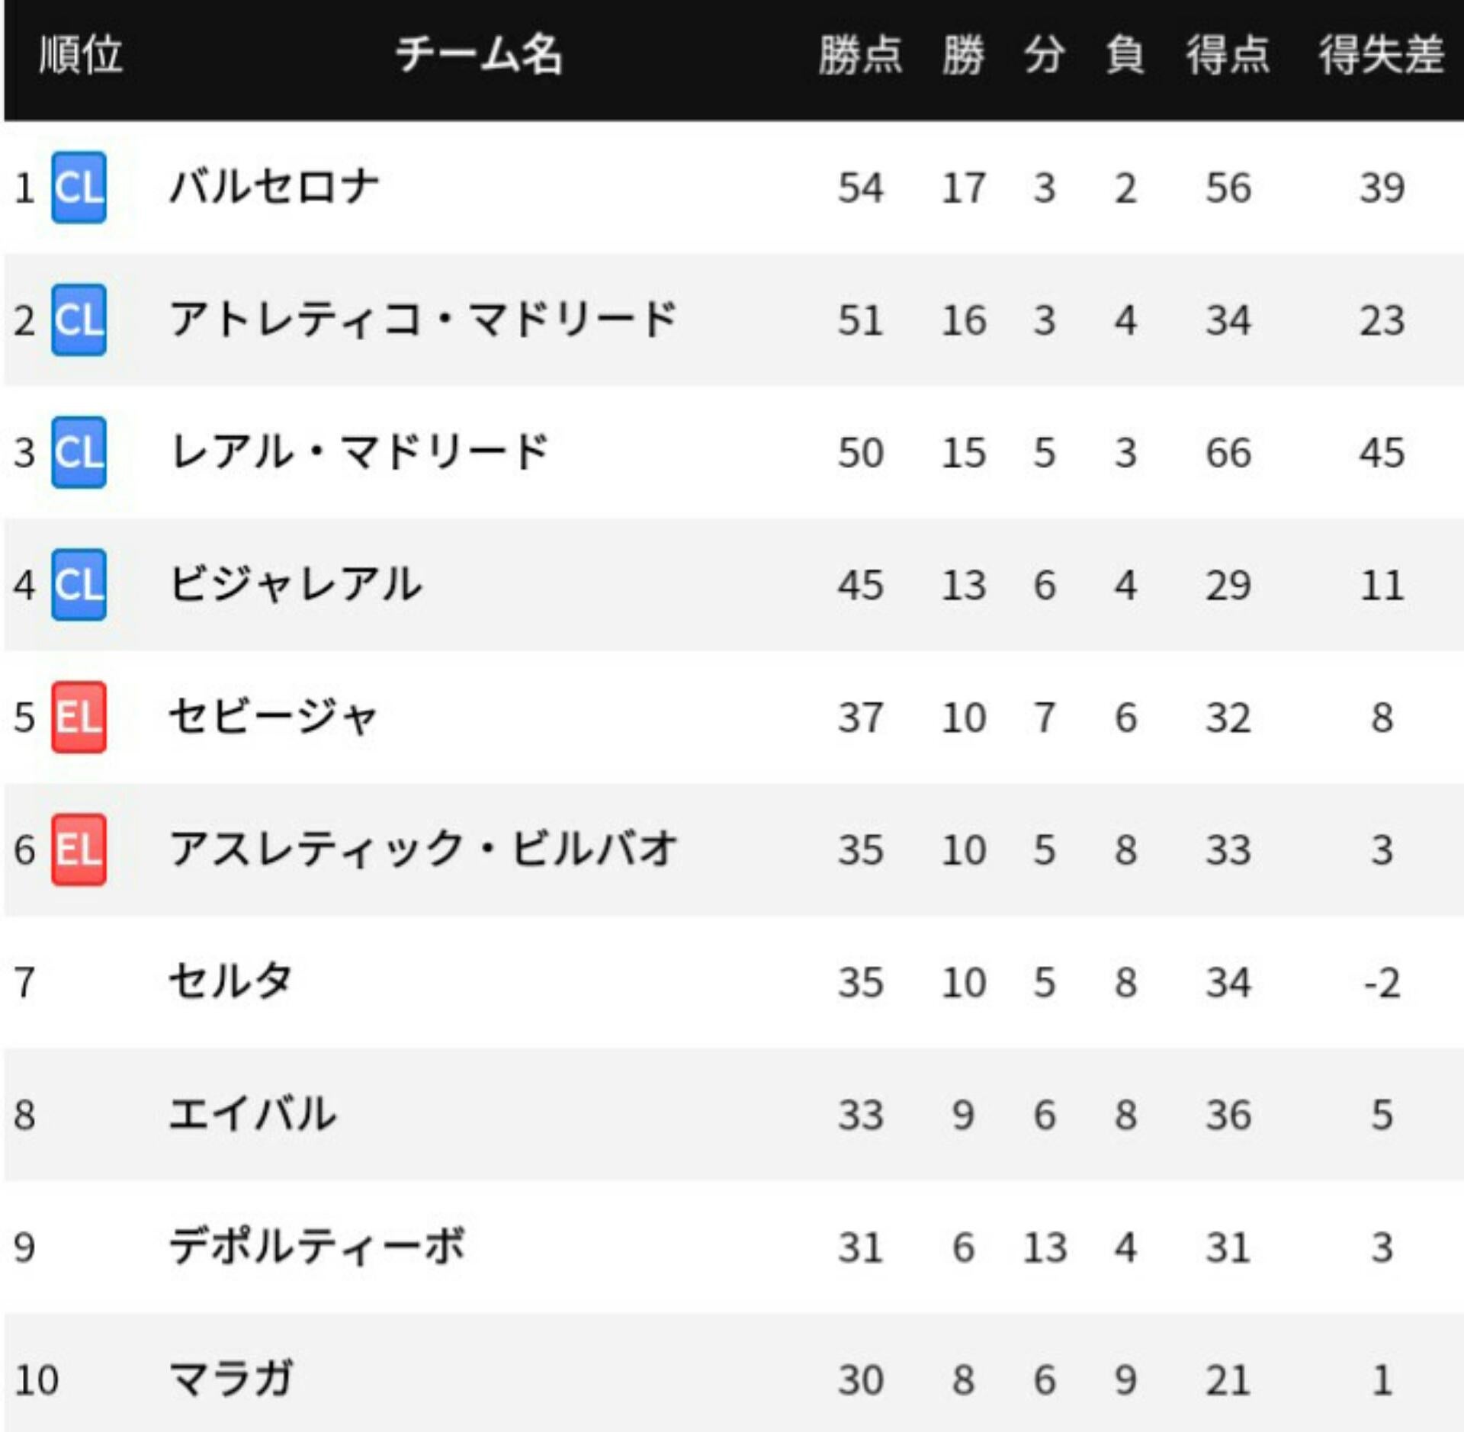Open the バルセロナ team name
The image size is (1464, 1432).
(x=274, y=188)
